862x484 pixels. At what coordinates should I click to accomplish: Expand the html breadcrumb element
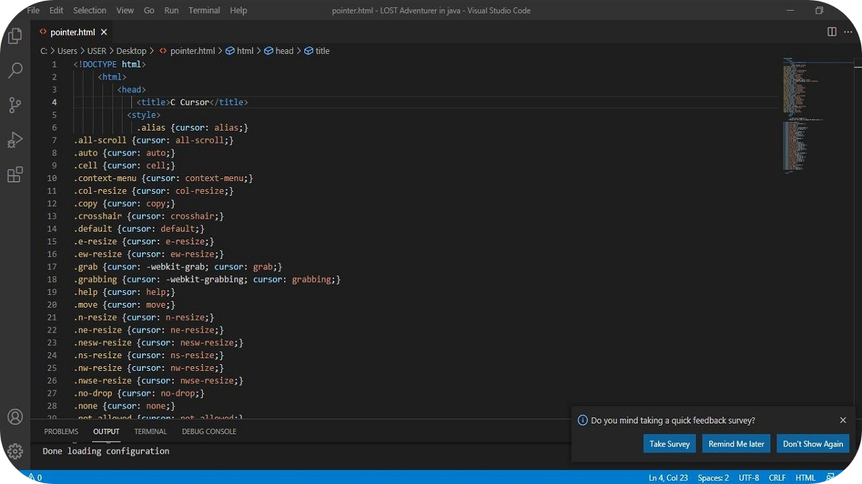pyautogui.click(x=244, y=50)
